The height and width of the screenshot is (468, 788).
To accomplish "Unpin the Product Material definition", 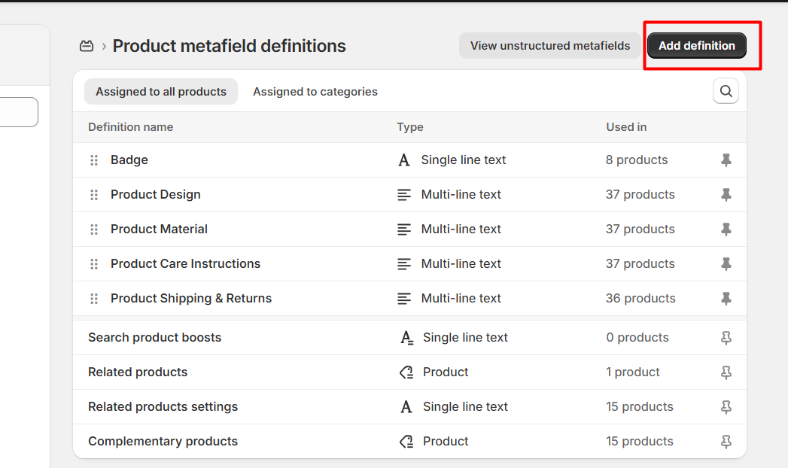I will pyautogui.click(x=726, y=229).
